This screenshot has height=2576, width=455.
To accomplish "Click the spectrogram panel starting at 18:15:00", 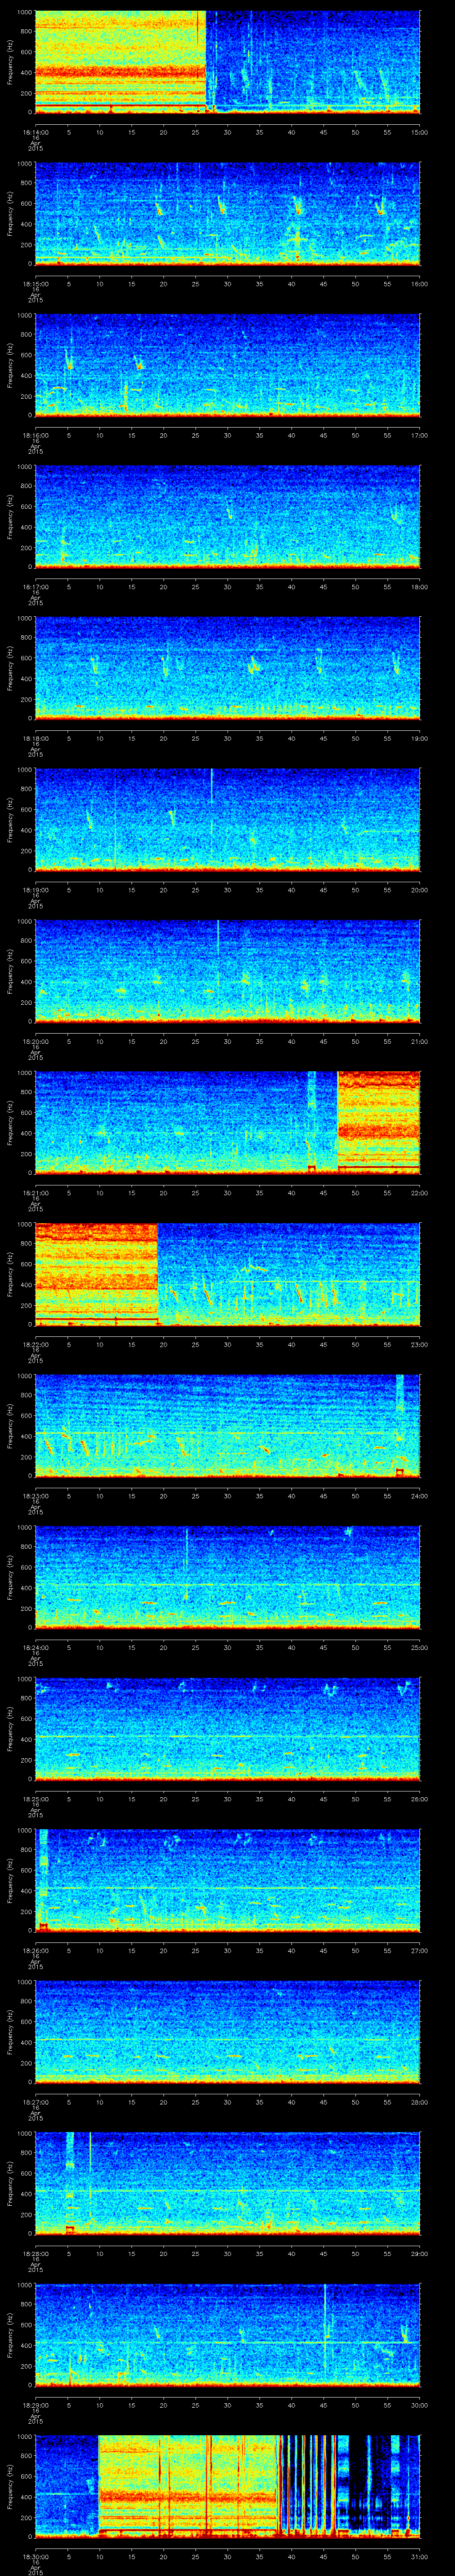I will coord(227,213).
